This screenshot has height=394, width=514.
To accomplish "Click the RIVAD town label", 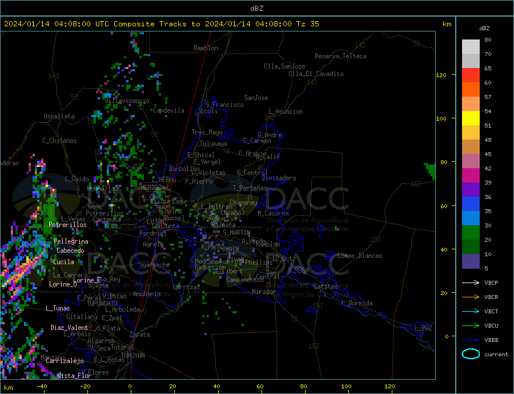I will click(235, 260).
